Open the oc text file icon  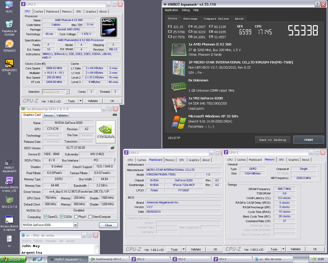coord(9,241)
